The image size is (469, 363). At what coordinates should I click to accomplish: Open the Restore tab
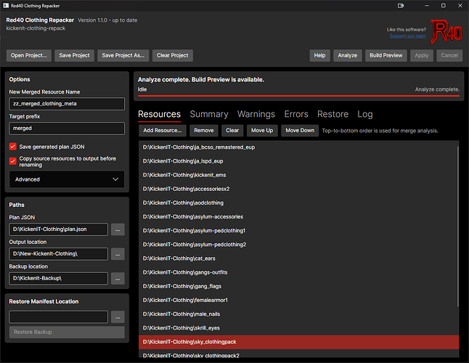(333, 114)
